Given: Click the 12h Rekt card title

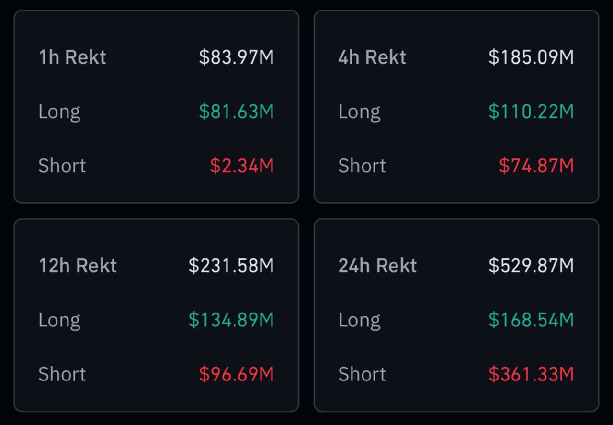Looking at the screenshot, I should pos(78,265).
